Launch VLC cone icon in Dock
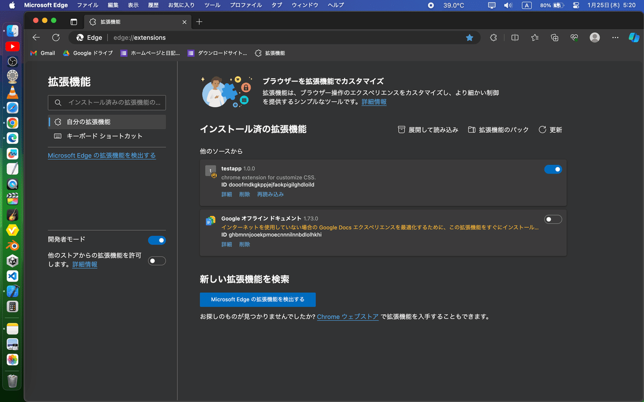 click(x=12, y=92)
